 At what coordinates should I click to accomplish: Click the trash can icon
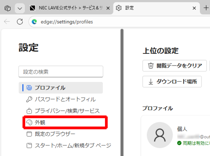(x=151, y=66)
